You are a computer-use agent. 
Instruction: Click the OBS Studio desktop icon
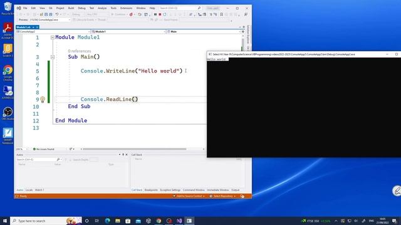8,114
